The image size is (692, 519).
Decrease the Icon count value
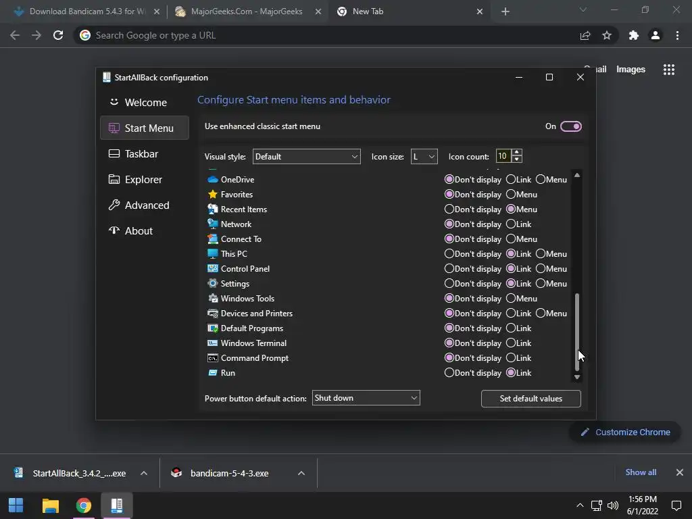pos(517,159)
